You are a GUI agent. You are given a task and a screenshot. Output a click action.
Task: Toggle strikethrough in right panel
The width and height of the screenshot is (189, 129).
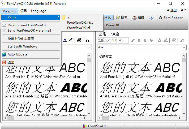click(x=151, y=40)
